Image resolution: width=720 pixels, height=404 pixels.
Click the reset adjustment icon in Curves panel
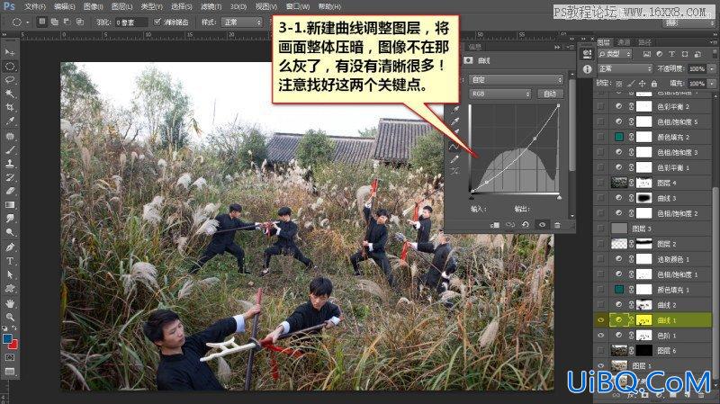(526, 225)
